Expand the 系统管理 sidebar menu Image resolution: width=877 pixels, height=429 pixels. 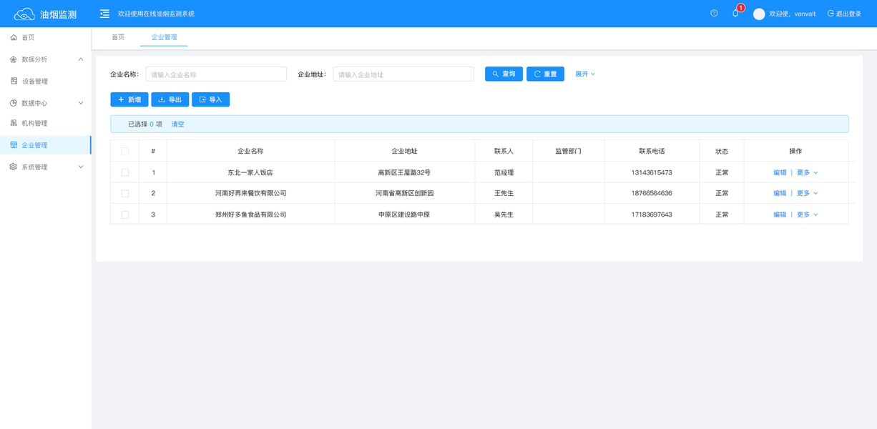pos(81,167)
